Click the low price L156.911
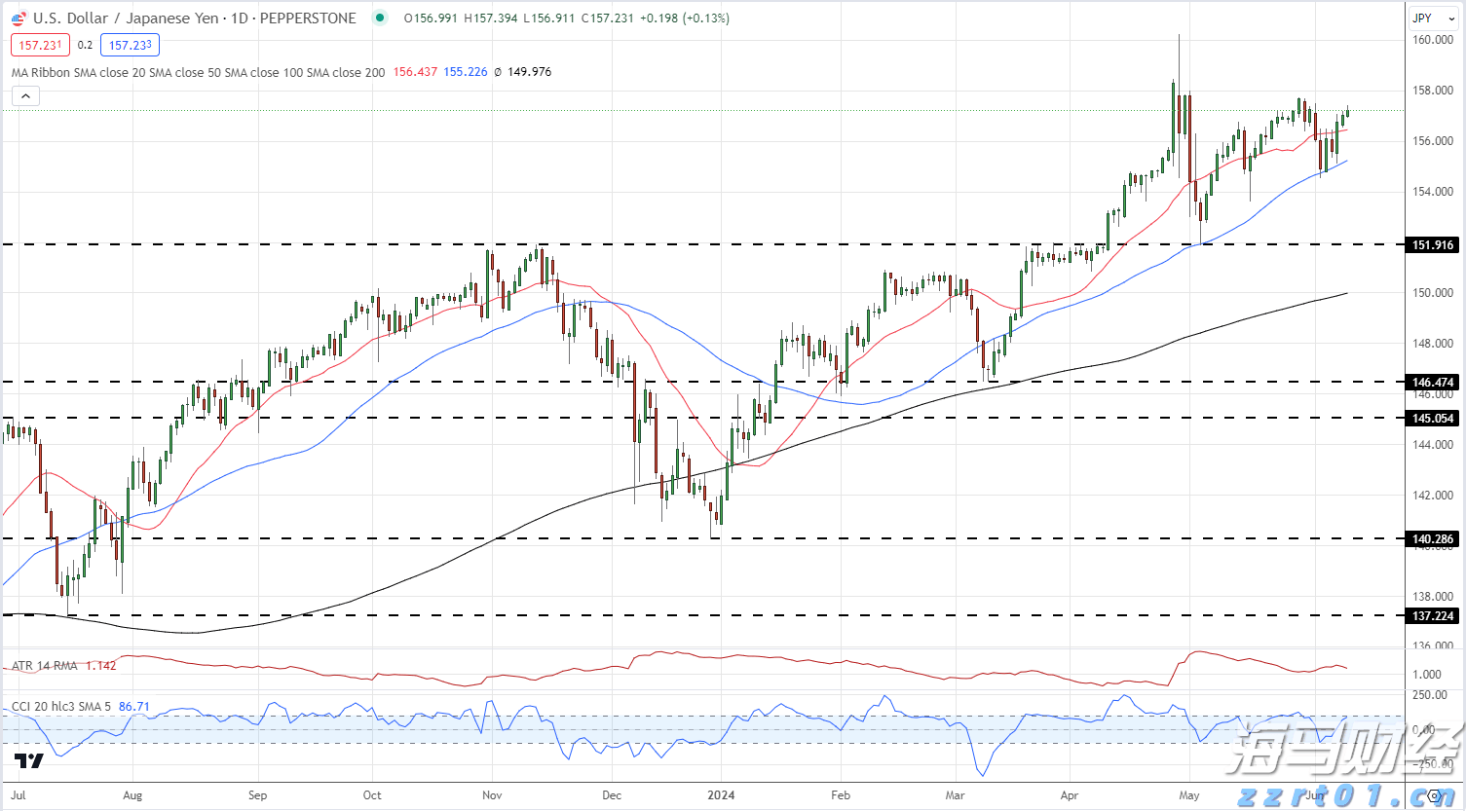The width and height of the screenshot is (1466, 811). pyautogui.click(x=549, y=18)
